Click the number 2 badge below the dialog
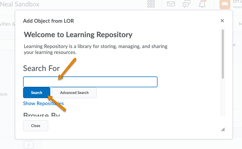 pos(29,145)
